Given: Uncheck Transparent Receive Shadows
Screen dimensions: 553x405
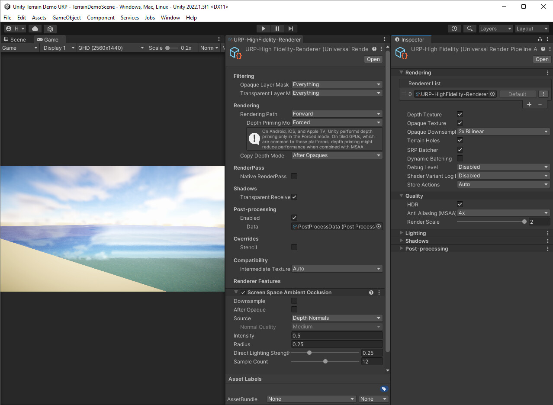Looking at the screenshot, I should point(294,197).
